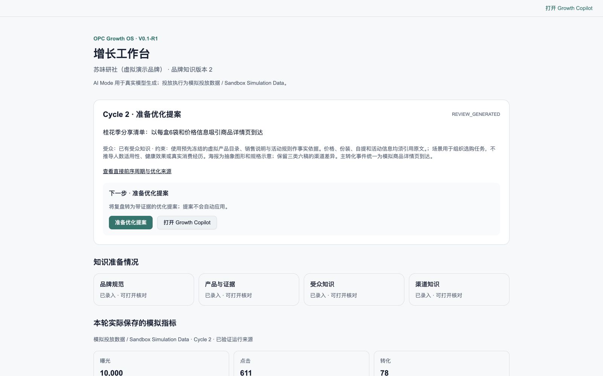
Task: Click the 桂花季分享清单 campaign title line
Action: tap(183, 132)
